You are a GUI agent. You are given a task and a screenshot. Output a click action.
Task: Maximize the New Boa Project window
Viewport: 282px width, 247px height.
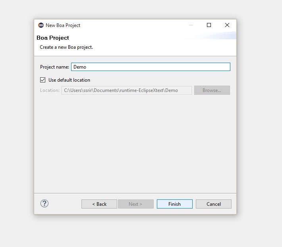(209, 25)
